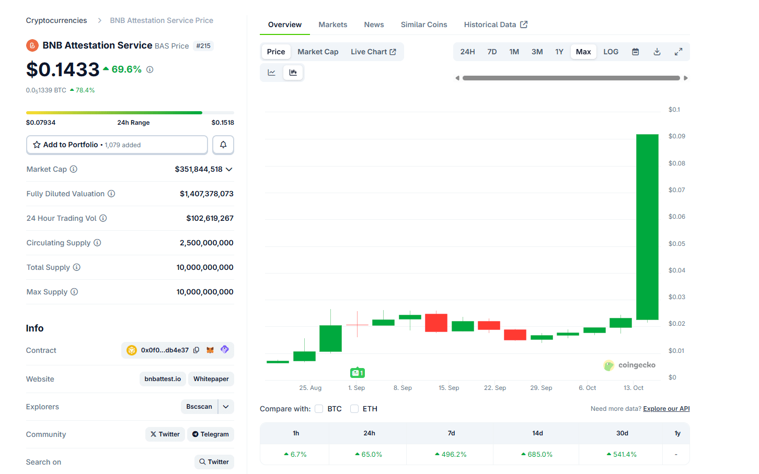This screenshot has width=759, height=474.
Task: Expand chart to fullscreen
Action: 678,51
